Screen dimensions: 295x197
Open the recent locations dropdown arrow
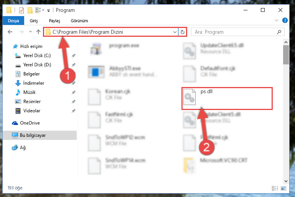(x=30, y=32)
